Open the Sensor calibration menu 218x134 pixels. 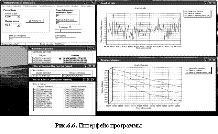click(x=14, y=6)
